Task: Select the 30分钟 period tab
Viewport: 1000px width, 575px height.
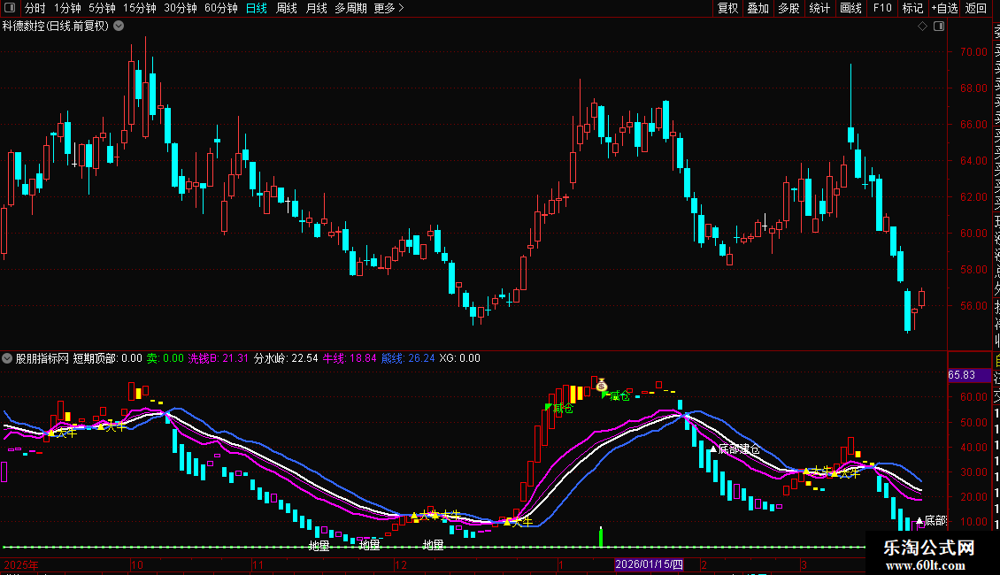Action: point(180,8)
